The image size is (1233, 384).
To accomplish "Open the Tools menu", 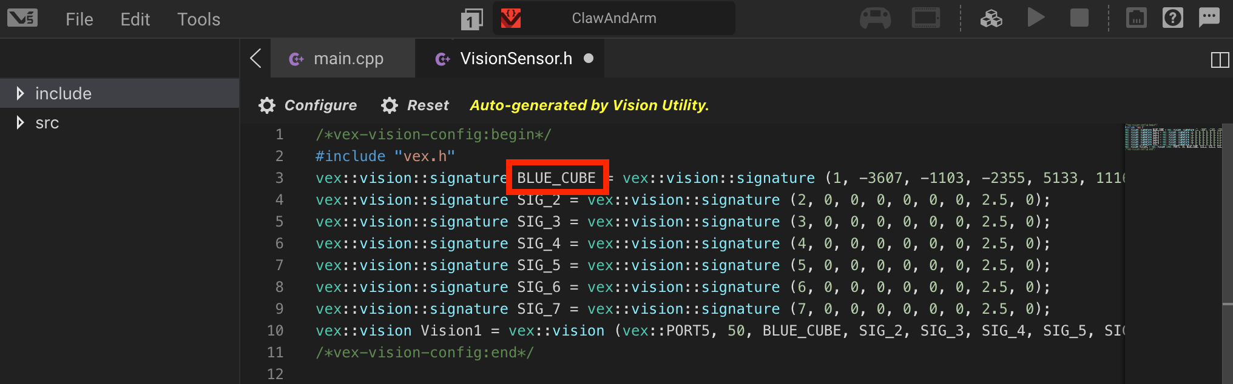I will tap(198, 19).
